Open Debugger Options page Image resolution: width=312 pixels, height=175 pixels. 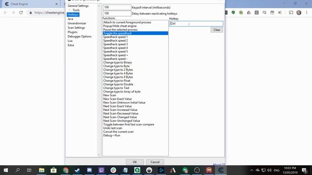tap(79, 36)
